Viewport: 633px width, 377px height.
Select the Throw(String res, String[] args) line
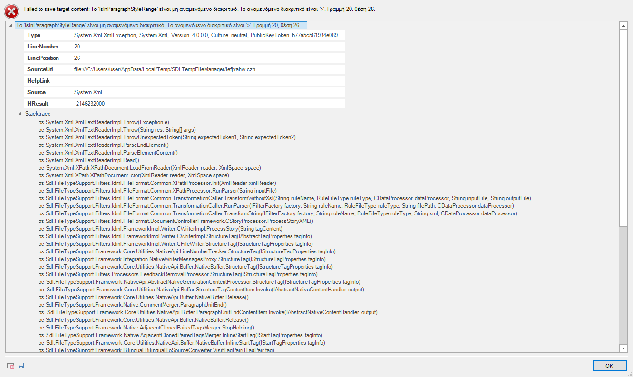[117, 130]
